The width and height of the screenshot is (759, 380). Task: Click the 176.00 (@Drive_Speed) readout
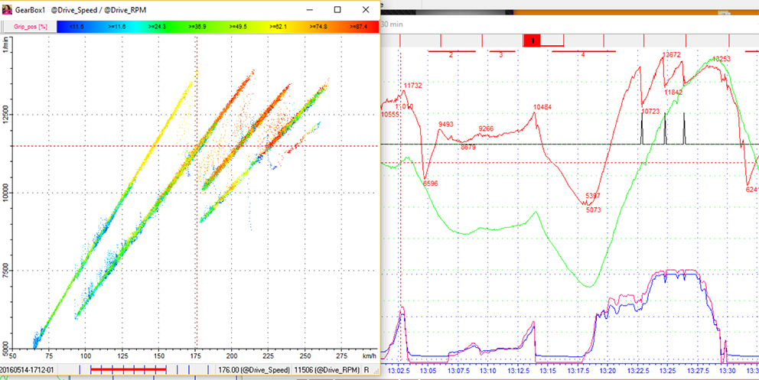click(254, 371)
